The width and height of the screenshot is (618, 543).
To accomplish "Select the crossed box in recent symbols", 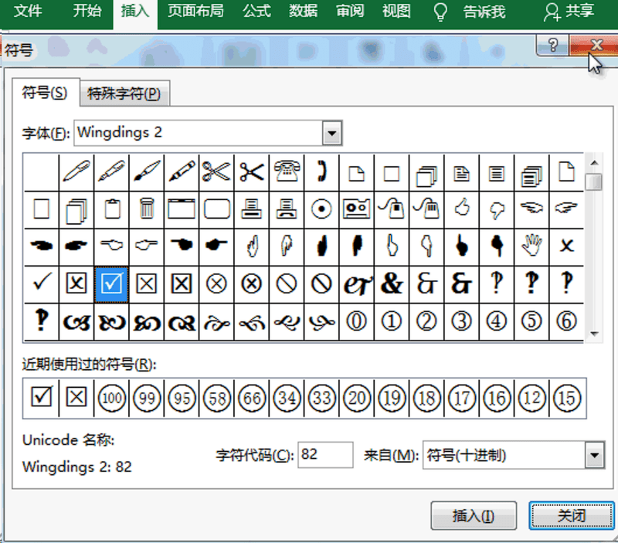I will (x=76, y=398).
